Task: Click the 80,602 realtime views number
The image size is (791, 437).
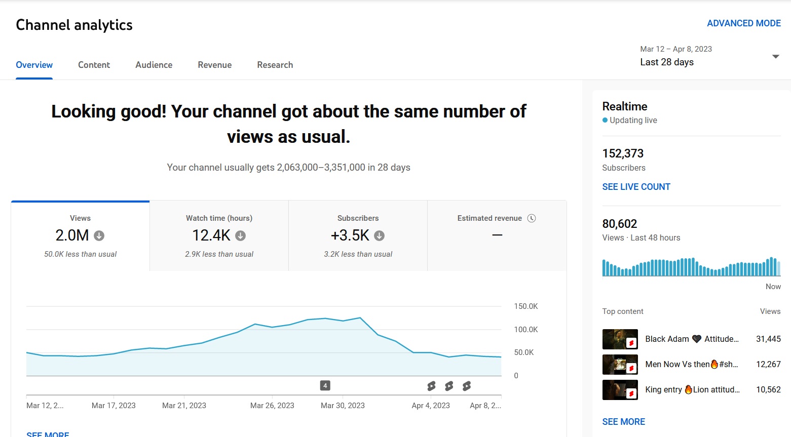Action: (619, 224)
